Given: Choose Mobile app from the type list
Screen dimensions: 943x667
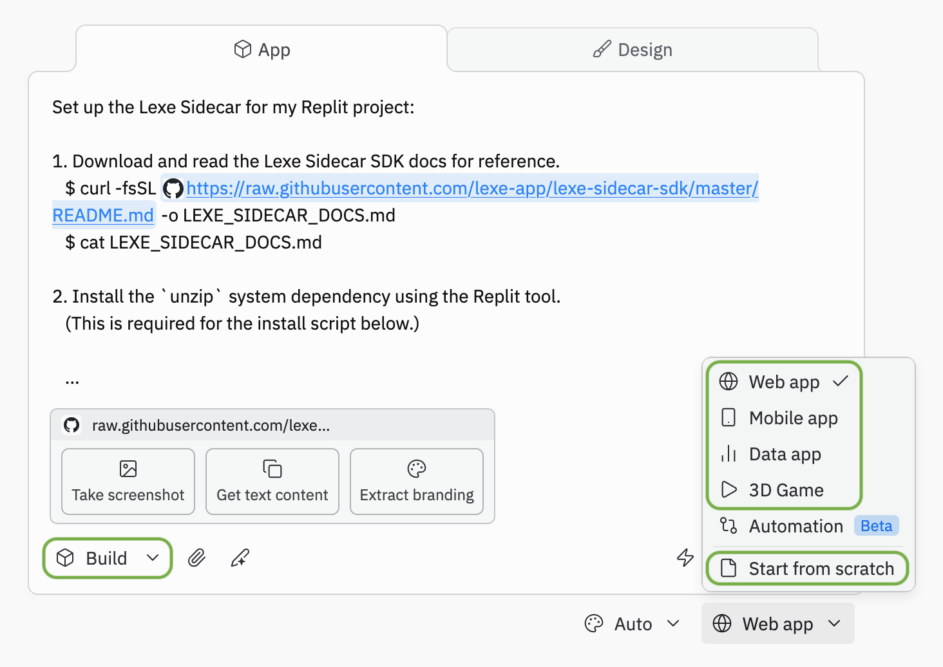Looking at the screenshot, I should pyautogui.click(x=792, y=418).
